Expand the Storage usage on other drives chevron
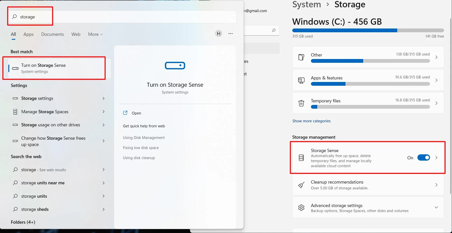This screenshot has width=452, height=233. tap(103, 125)
